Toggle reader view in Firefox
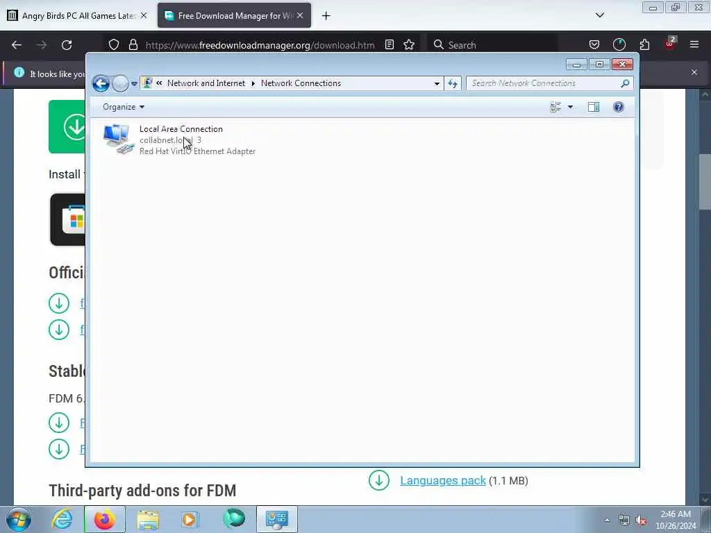The height and width of the screenshot is (533, 711). pyautogui.click(x=389, y=45)
